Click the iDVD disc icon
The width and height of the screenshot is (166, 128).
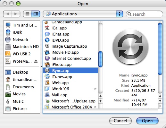point(47,40)
